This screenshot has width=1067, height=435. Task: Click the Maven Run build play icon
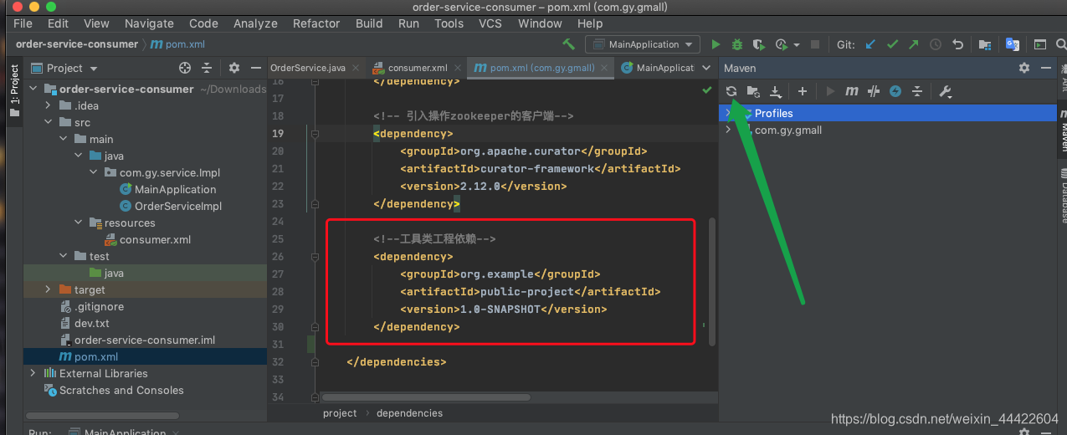pos(830,91)
